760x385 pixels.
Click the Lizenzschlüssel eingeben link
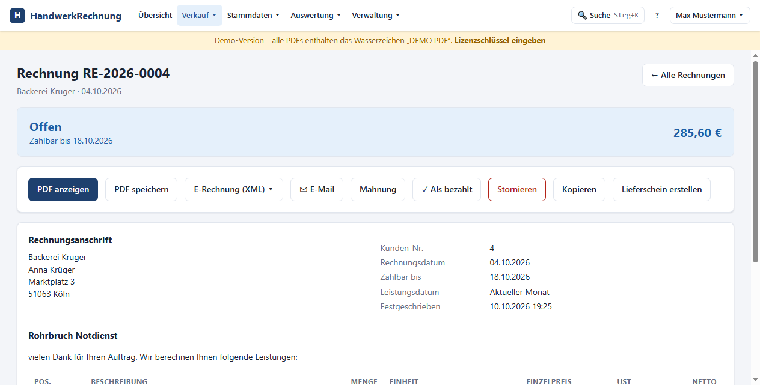(x=500, y=41)
